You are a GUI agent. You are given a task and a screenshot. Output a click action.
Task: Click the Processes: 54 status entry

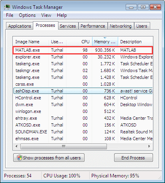coord(18,176)
